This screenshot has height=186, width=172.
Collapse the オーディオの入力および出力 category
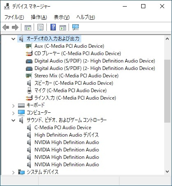pyautogui.click(x=13, y=39)
